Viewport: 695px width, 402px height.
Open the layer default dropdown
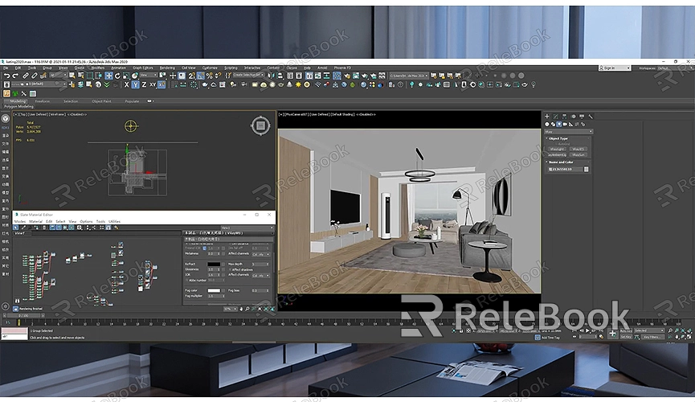point(38,84)
